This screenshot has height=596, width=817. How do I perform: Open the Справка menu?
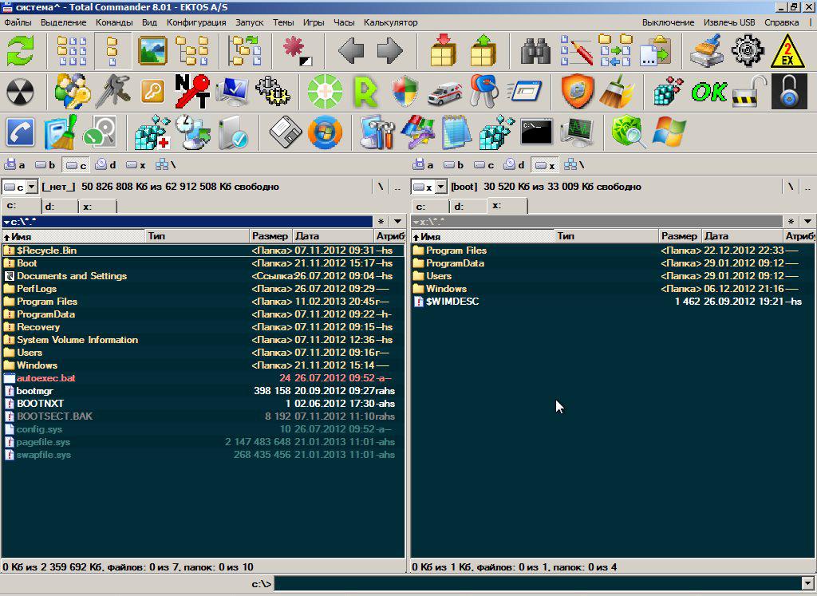[x=782, y=22]
